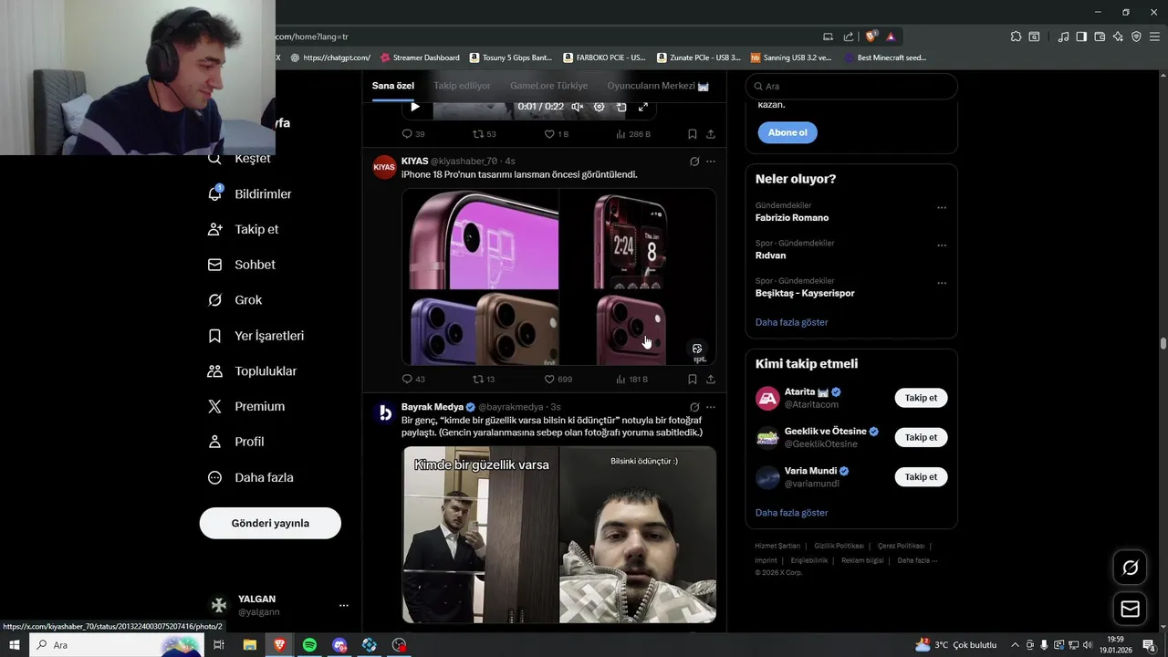Viewport: 1168px width, 657px height.
Task: Toggle browser sidebar panel icon
Action: pos(1081,36)
